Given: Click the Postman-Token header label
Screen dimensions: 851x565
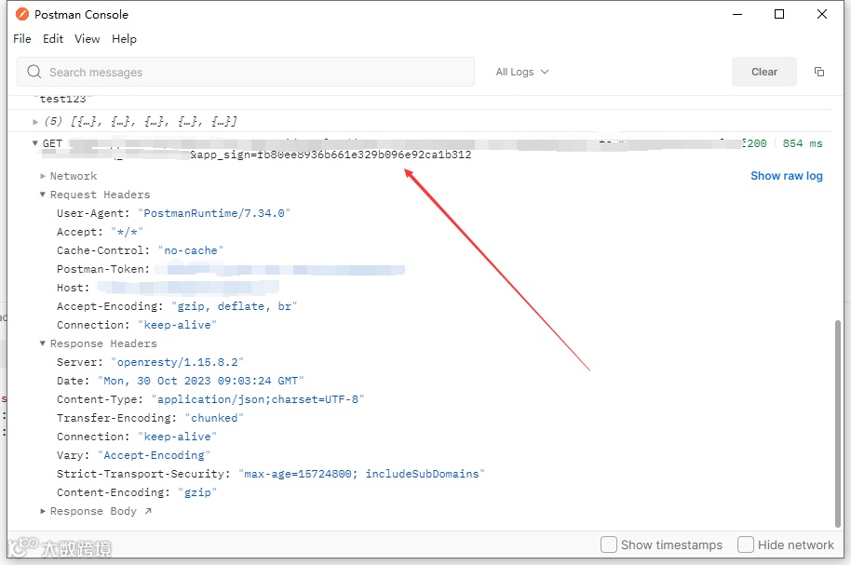Looking at the screenshot, I should tap(103, 269).
